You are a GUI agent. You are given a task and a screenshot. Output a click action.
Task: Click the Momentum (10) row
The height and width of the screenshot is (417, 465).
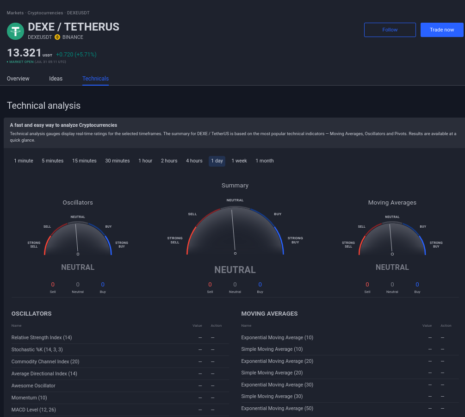coord(120,398)
